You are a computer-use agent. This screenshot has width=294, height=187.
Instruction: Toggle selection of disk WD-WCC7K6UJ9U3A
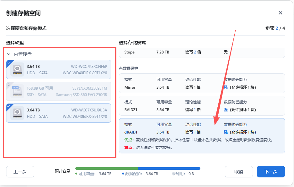pos(59,113)
